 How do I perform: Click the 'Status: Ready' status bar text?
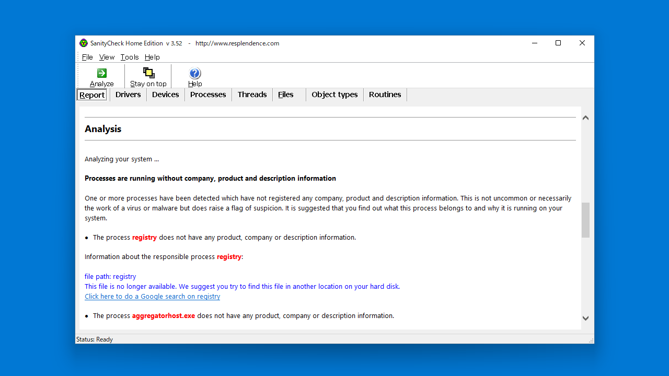click(95, 339)
